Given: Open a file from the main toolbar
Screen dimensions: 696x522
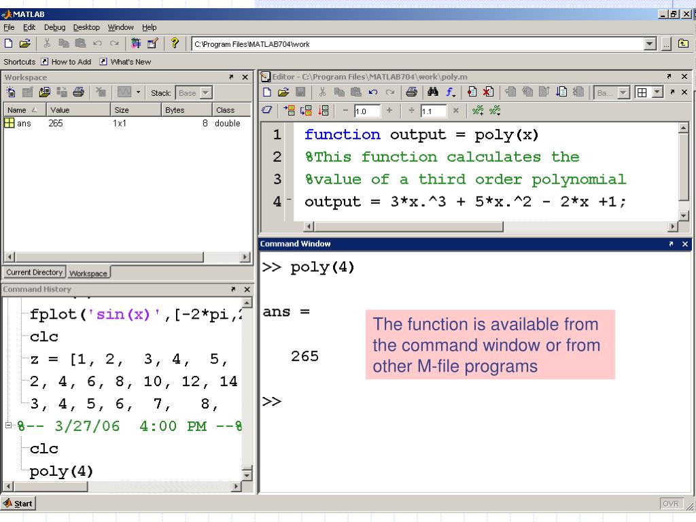Looking at the screenshot, I should tap(25, 43).
